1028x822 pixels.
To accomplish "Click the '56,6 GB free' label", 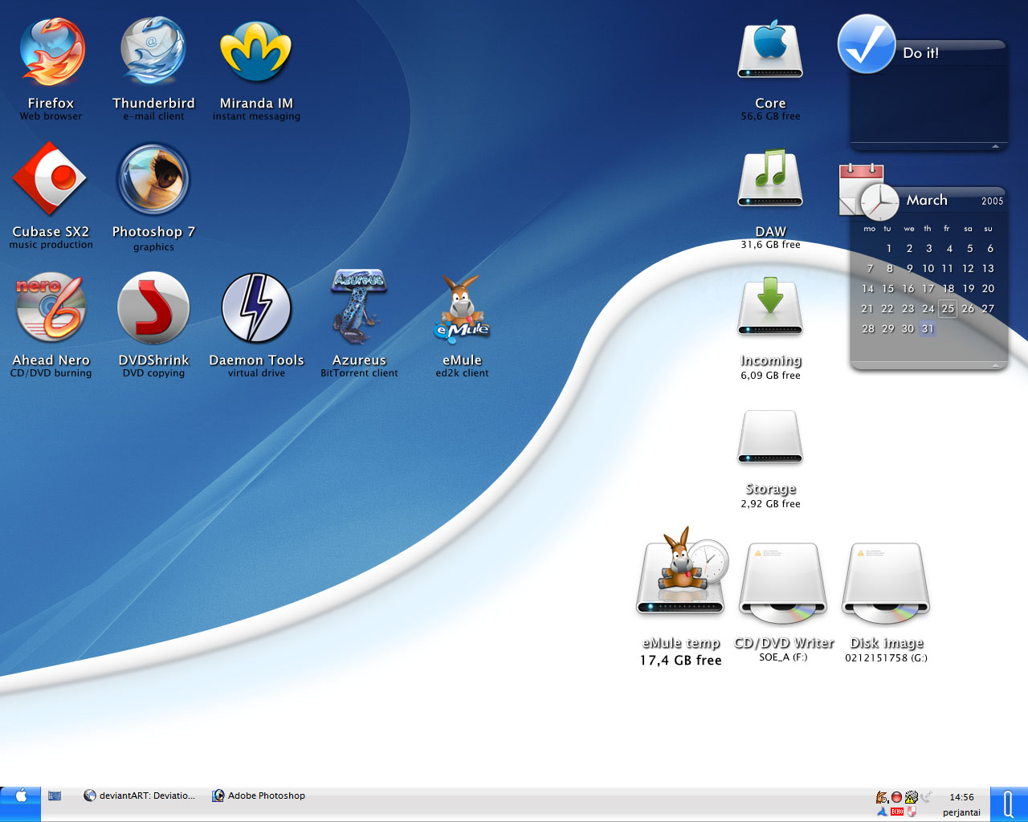I will pyautogui.click(x=770, y=116).
